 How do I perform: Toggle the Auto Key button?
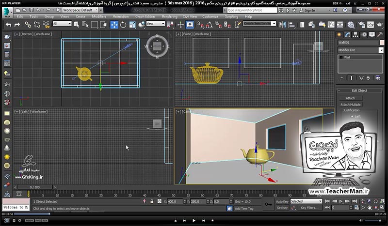pyautogui.click(x=282, y=201)
